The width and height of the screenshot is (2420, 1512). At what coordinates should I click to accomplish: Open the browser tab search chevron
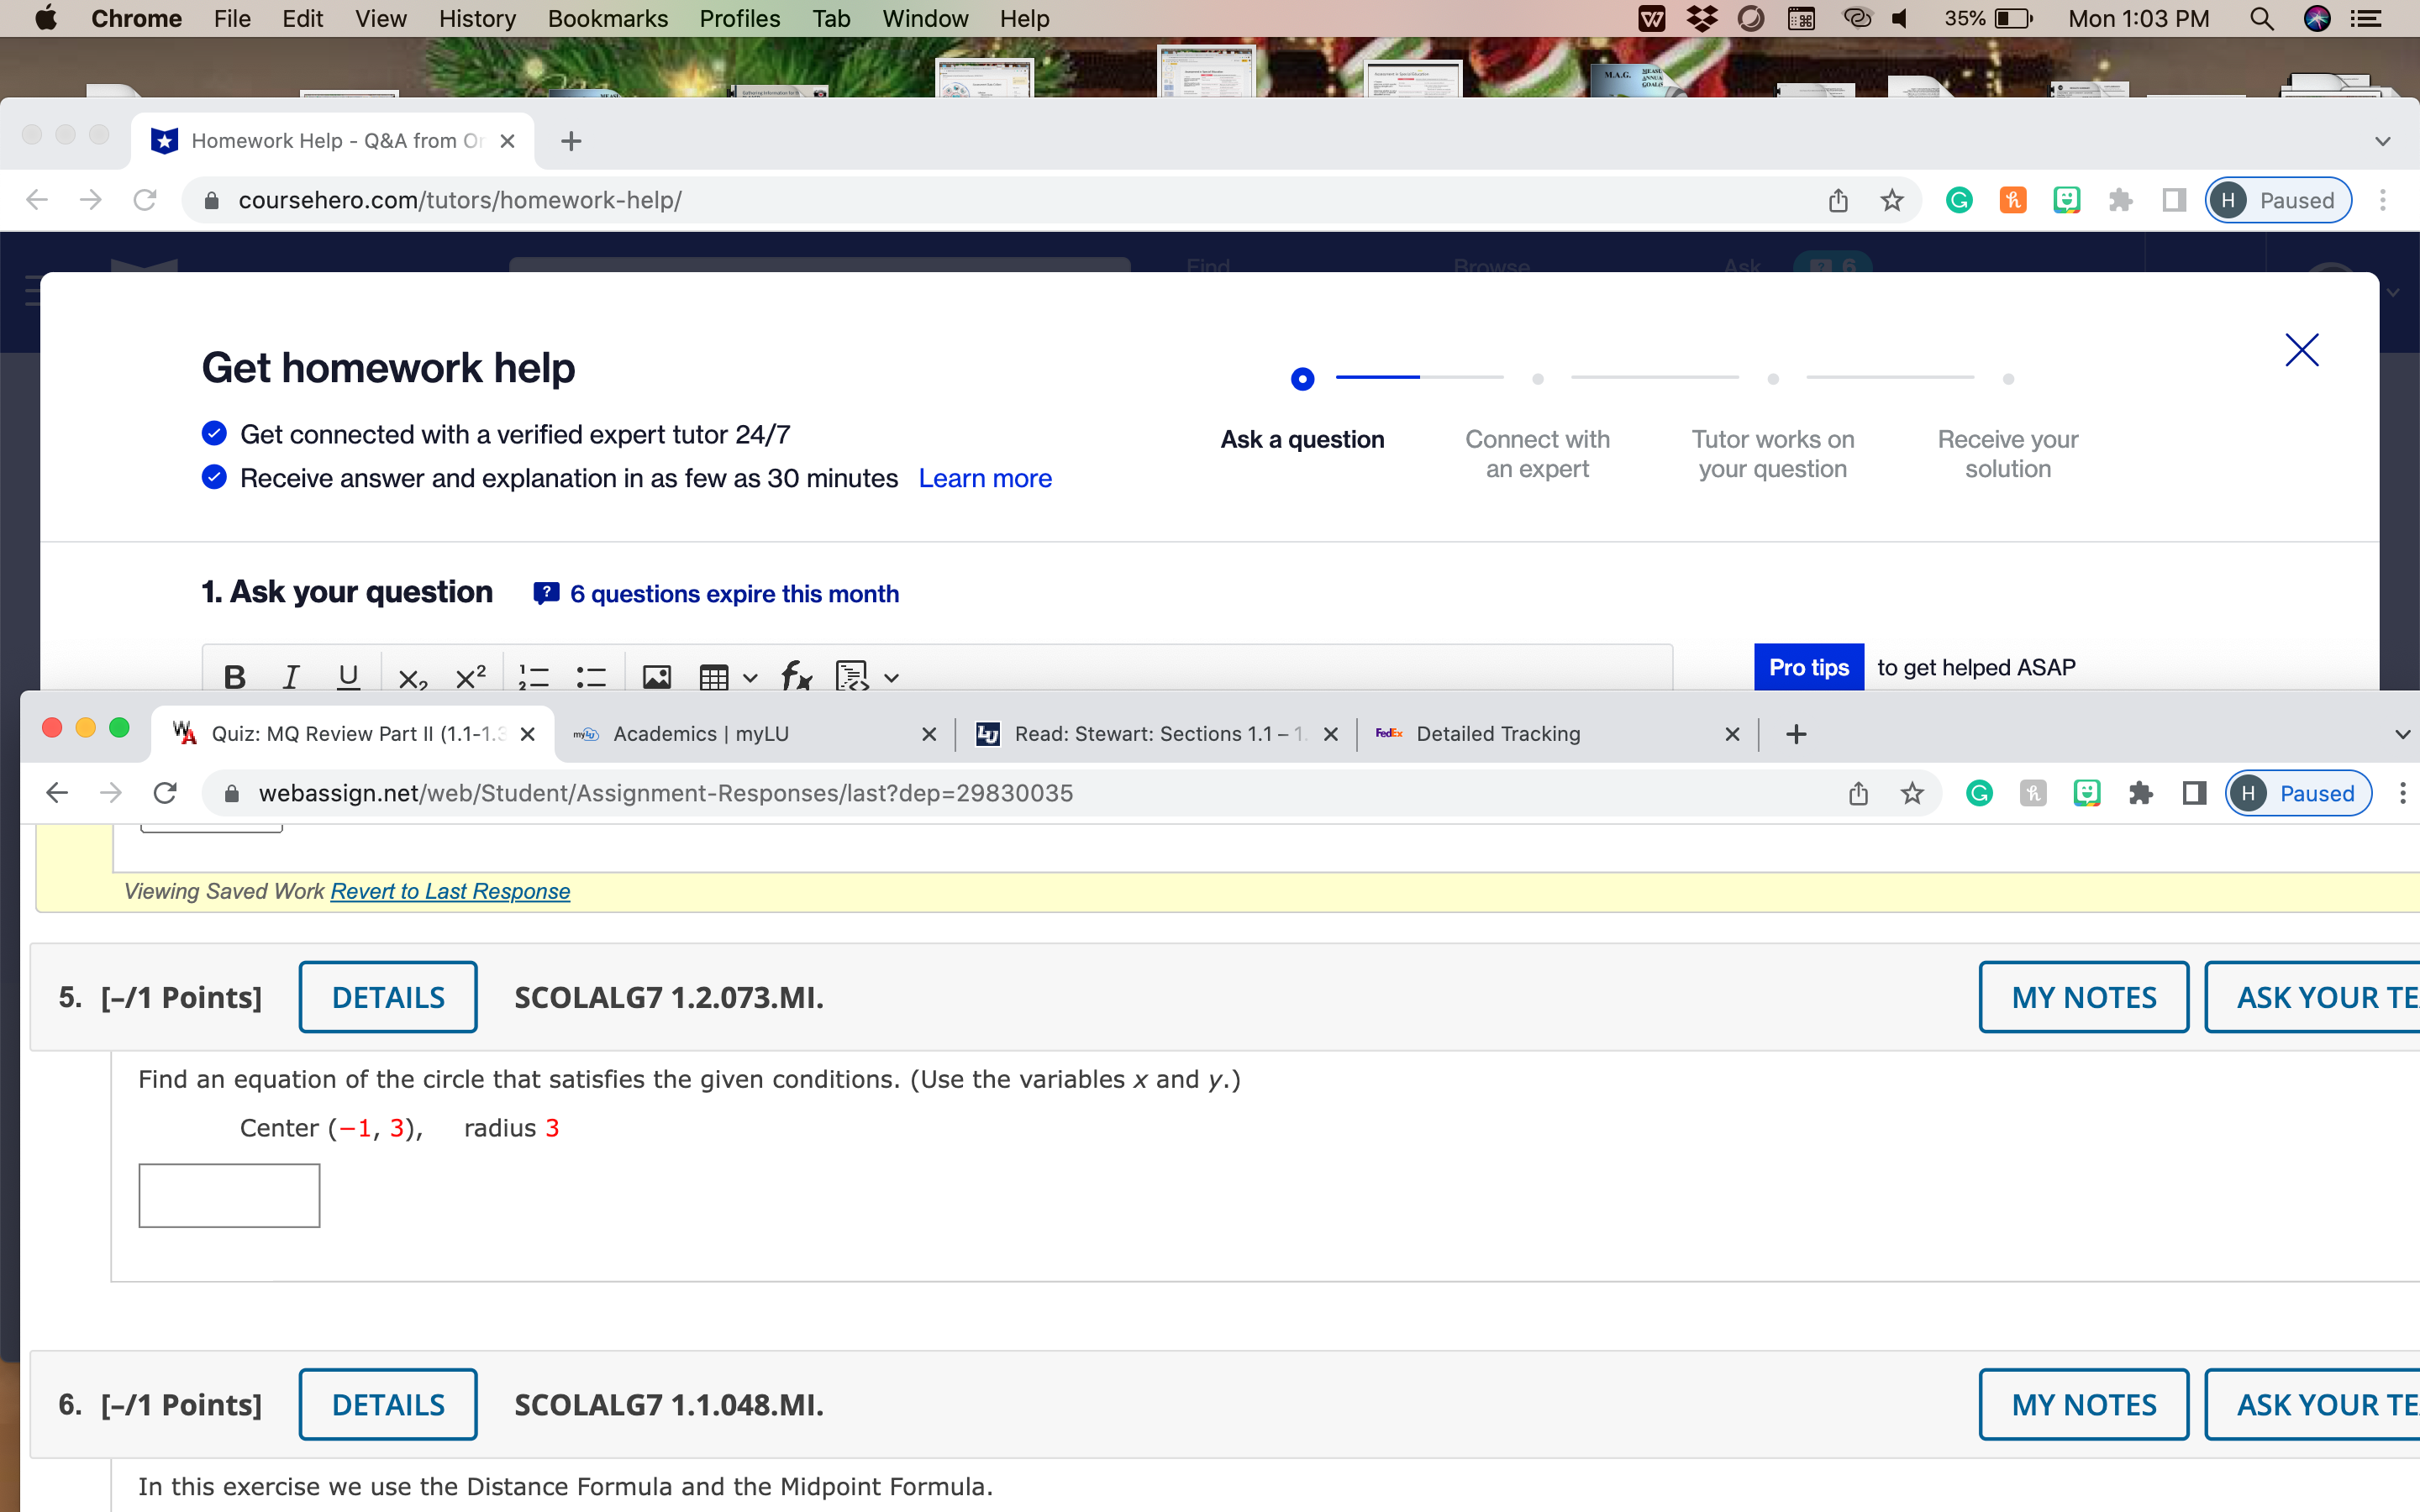point(2383,141)
